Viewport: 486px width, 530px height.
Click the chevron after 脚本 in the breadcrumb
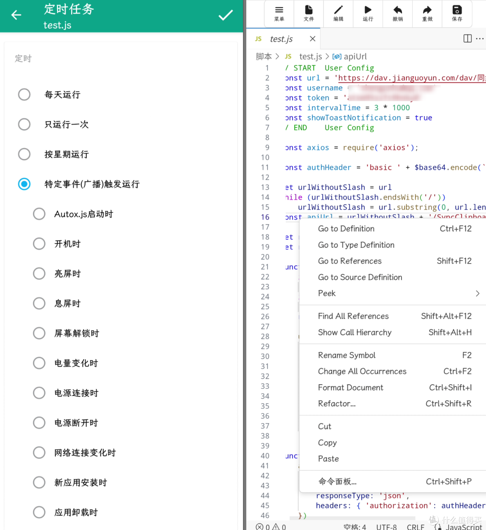277,56
